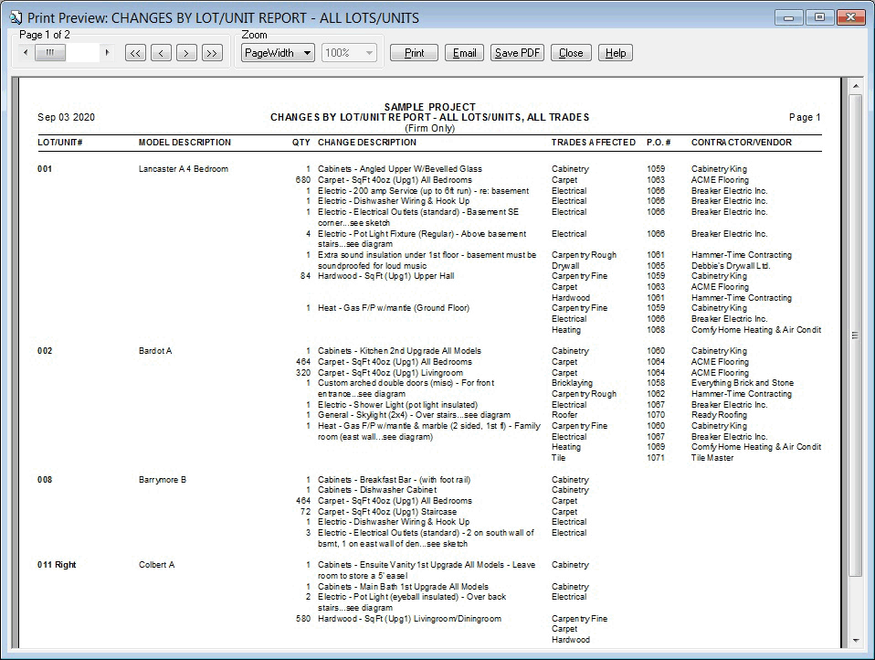
Task: Click Hardwood - SqFt (Upg1) Upper Hall
Action: click(386, 276)
